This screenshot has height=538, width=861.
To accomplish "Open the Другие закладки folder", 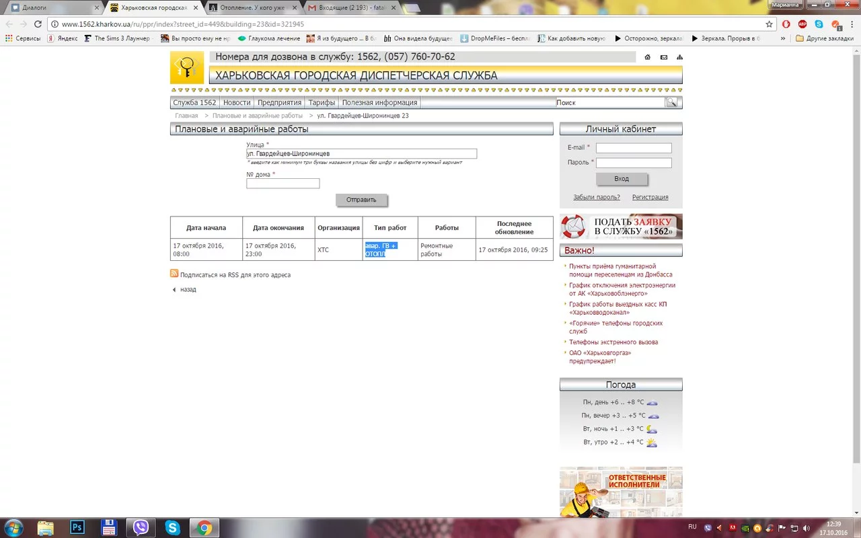I will [x=825, y=38].
